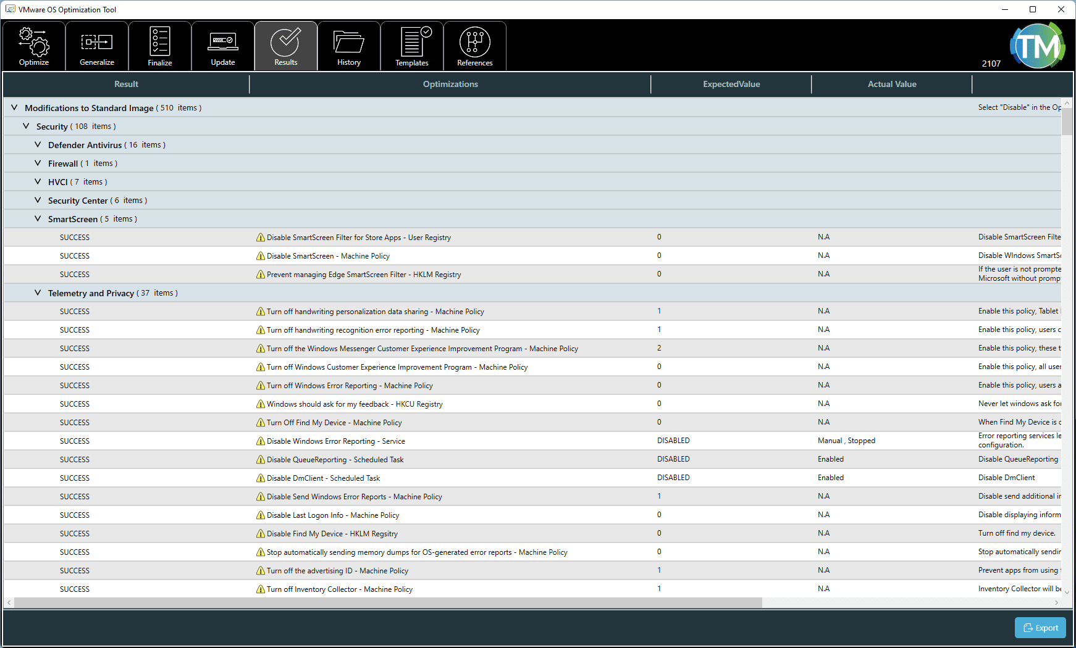Collapse Modifications to Standard Image group
The image size is (1076, 648).
(x=14, y=108)
